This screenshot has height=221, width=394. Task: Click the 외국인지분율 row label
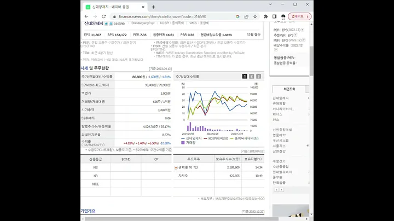pyautogui.click(x=91, y=135)
